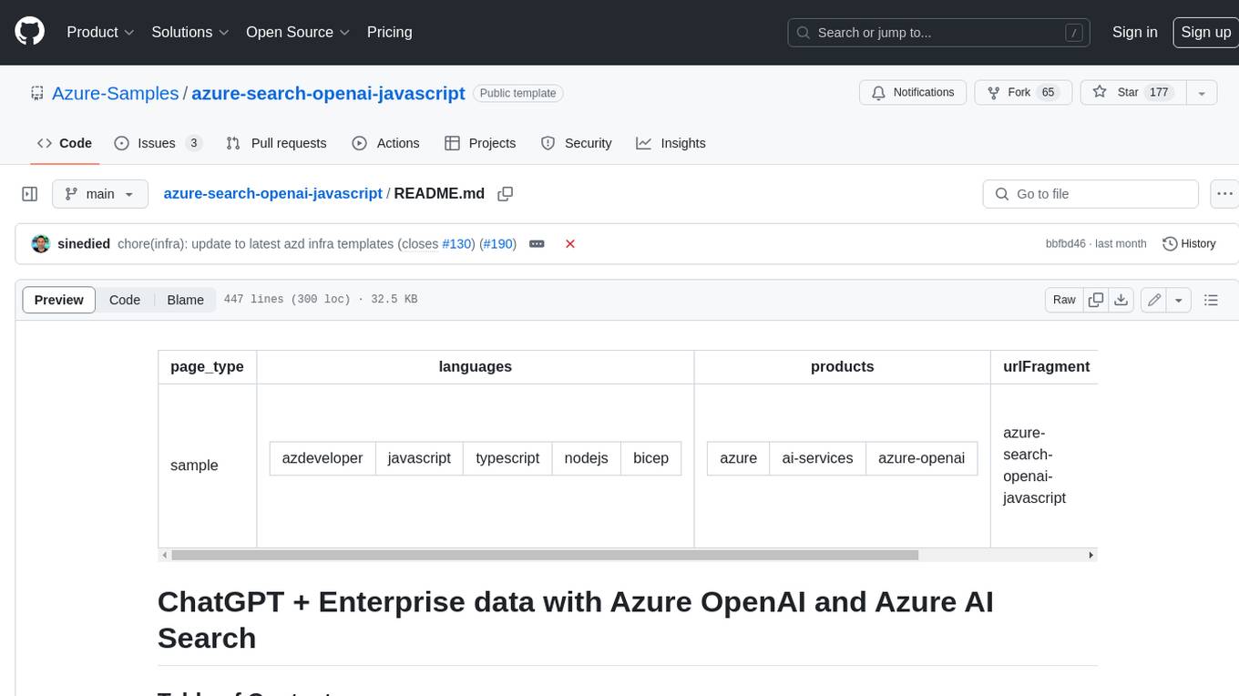This screenshot has height=696, width=1239.
Task: Select the ai-services table cell
Action: pyautogui.click(x=817, y=458)
